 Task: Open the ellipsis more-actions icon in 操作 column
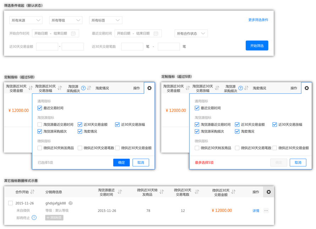(x=266, y=210)
